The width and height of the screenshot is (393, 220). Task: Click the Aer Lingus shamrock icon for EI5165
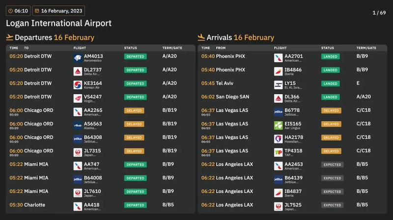pos(278,125)
